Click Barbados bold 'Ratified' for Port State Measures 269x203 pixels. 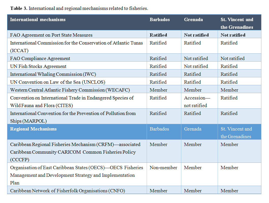tap(158, 35)
